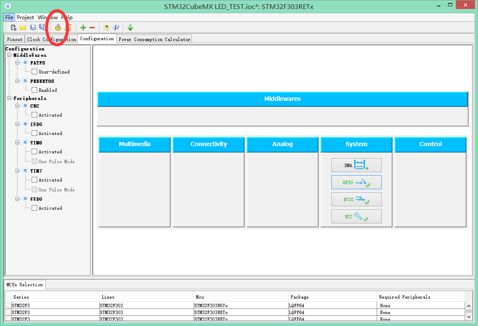
Task: Check Activated under CRC
Action: pos(35,115)
